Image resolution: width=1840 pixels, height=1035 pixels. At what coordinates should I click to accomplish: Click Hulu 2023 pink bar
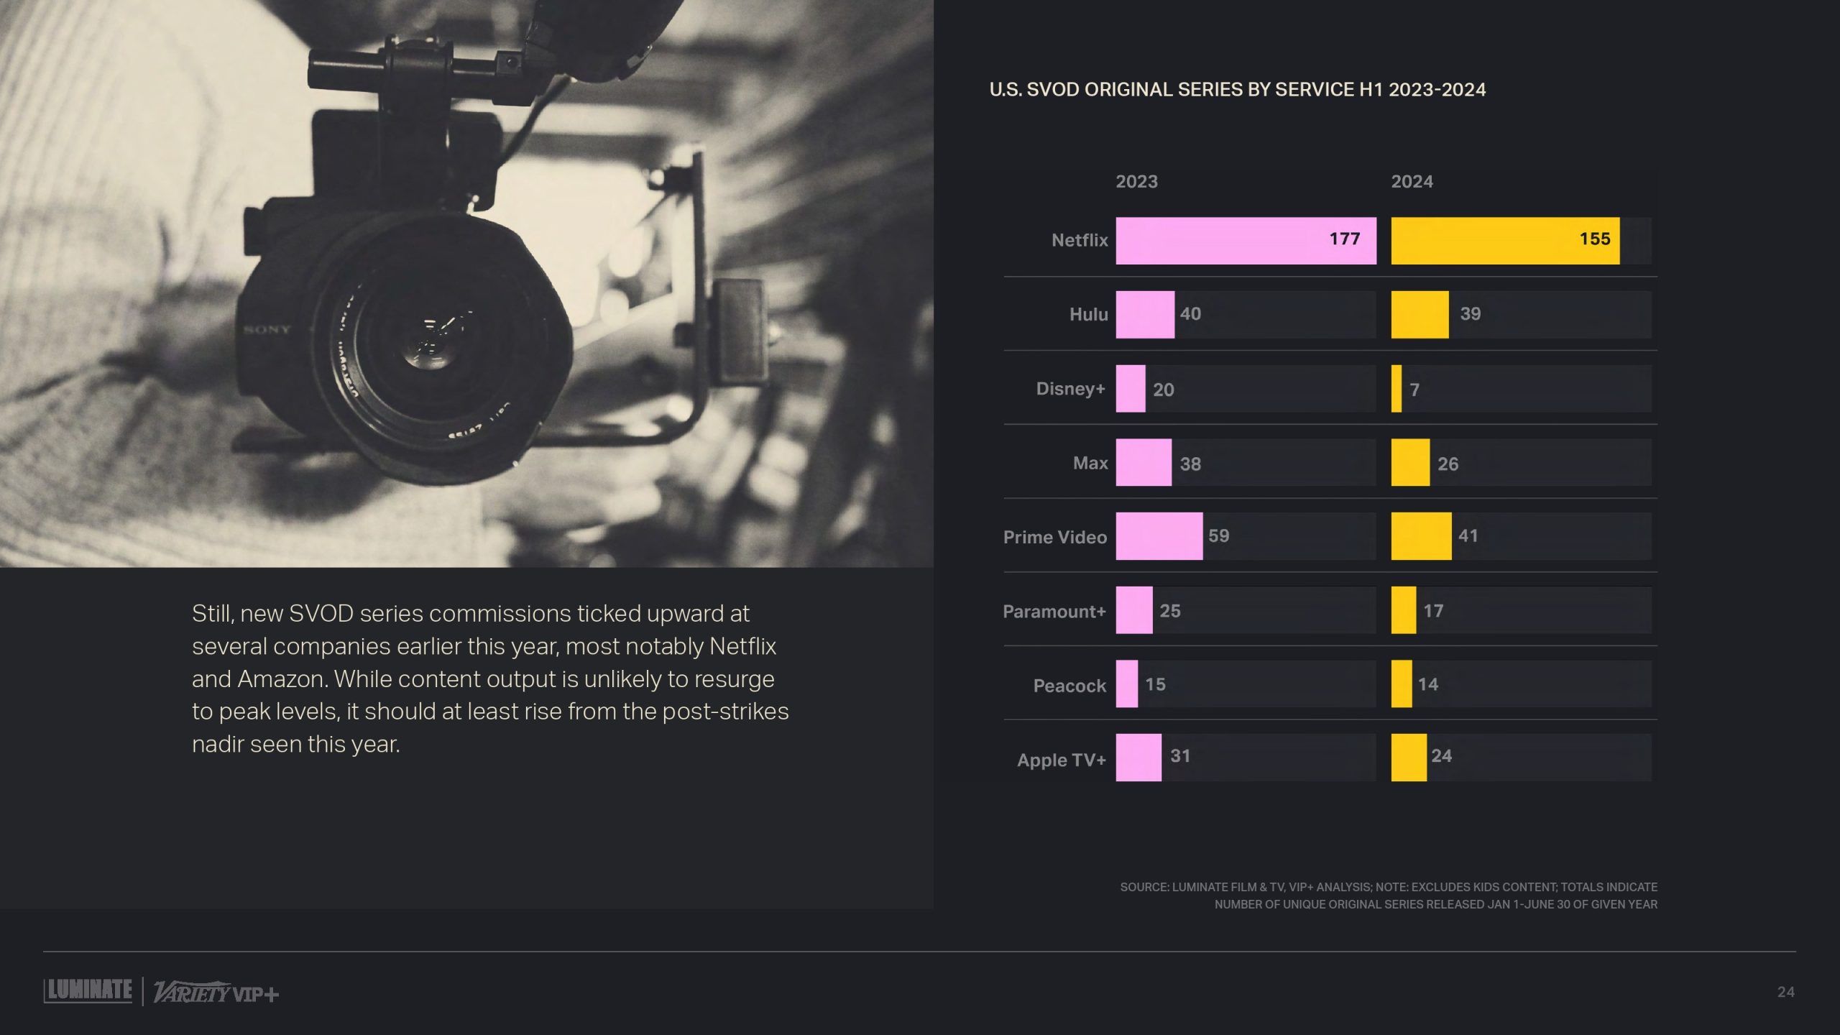(1145, 315)
